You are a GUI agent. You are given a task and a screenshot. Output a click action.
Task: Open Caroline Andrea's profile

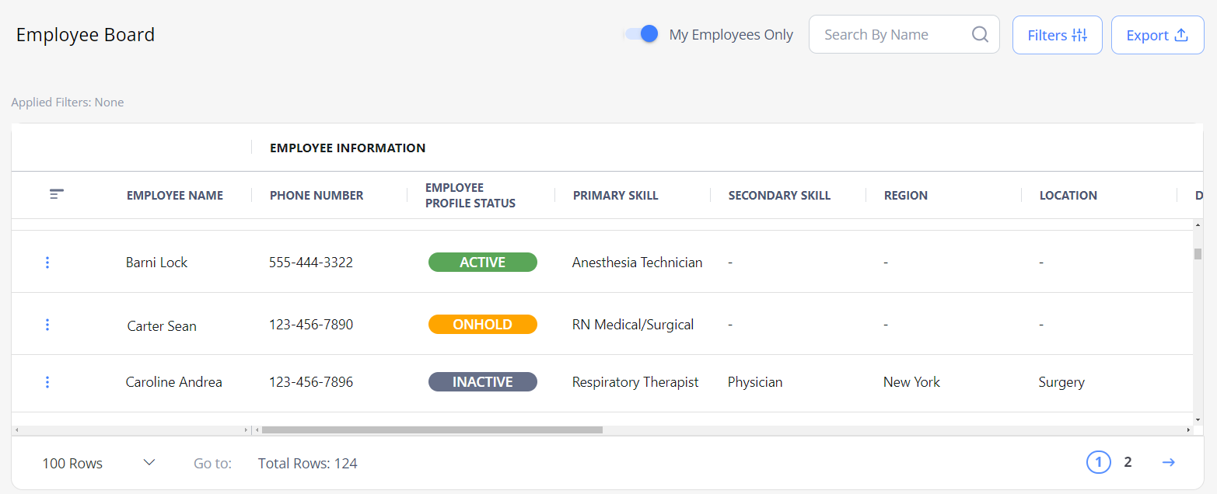coord(173,381)
